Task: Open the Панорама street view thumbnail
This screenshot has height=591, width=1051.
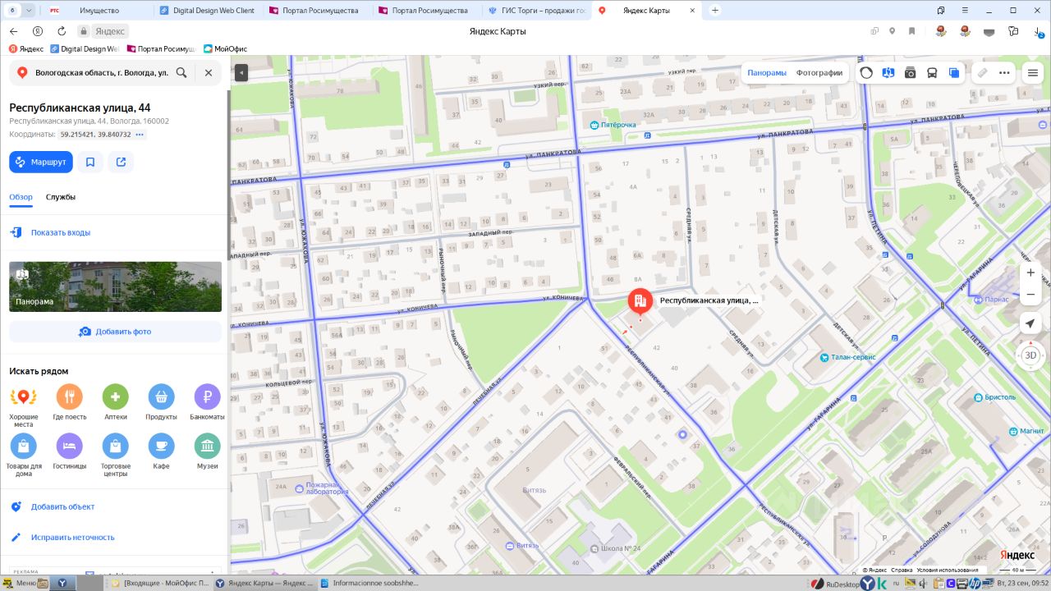Action: click(115, 286)
